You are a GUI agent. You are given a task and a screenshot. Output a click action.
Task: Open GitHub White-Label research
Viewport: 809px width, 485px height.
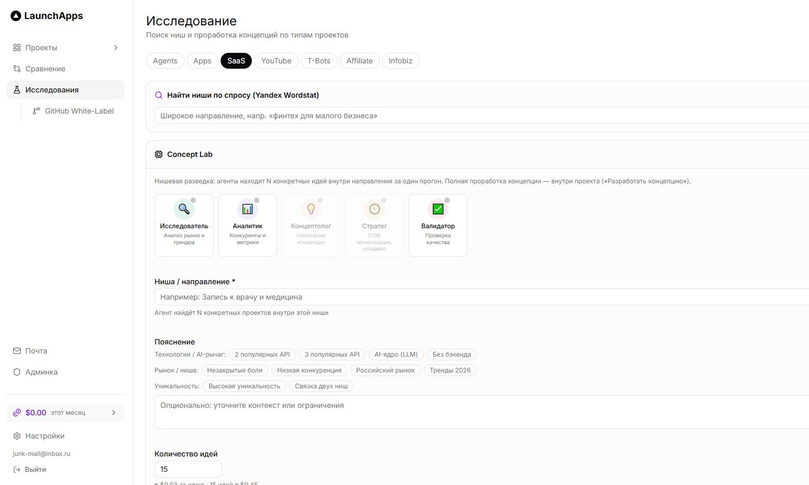pos(75,111)
